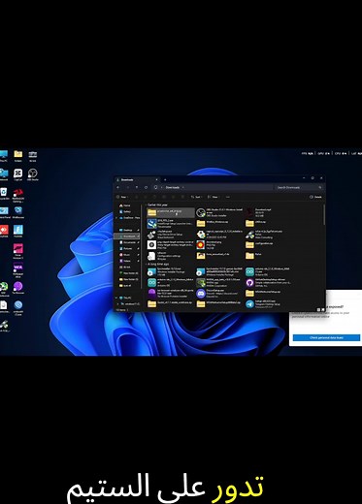Open CapCut from the desktop
Viewport: 362px width, 504px height.
18,174
